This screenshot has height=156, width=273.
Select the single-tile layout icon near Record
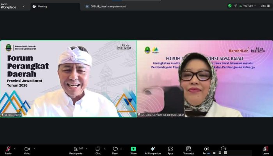[214, 153]
